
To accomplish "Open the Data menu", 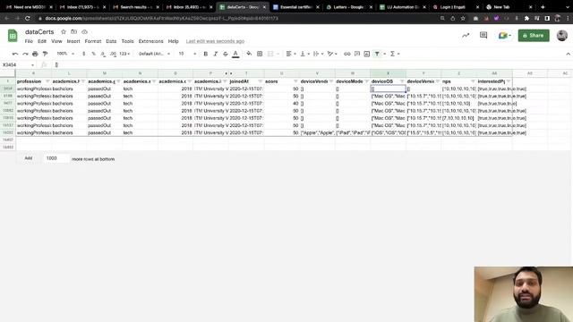I will coord(111,41).
